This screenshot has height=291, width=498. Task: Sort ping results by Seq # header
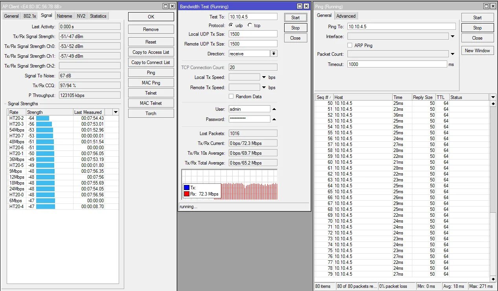(x=324, y=97)
